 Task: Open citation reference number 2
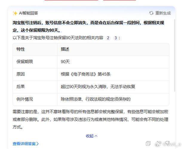[x=108, y=38]
